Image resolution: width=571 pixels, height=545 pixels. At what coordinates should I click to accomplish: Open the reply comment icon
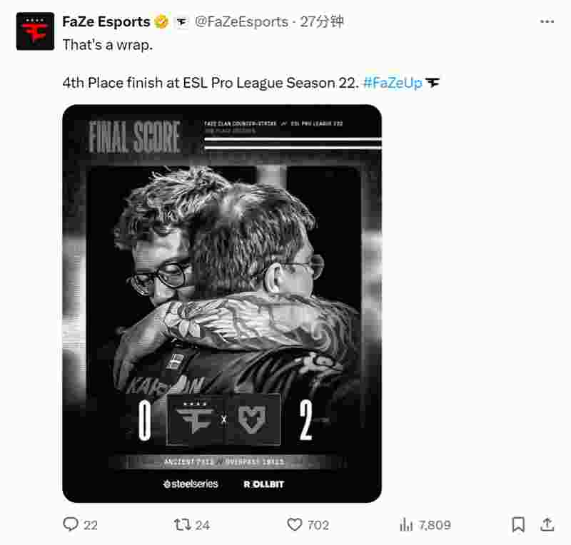[x=71, y=524]
